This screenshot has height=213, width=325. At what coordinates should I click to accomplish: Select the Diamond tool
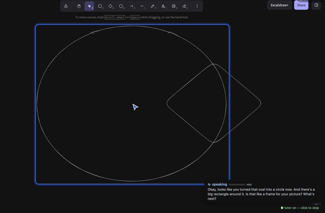111,6
